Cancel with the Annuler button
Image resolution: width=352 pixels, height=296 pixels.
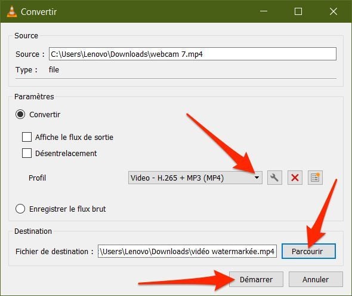pyautogui.click(x=316, y=279)
